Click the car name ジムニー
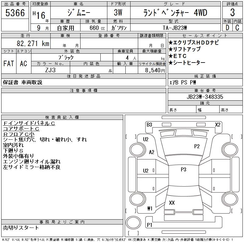This screenshot has width=244, height=244. pyautogui.click(x=79, y=13)
